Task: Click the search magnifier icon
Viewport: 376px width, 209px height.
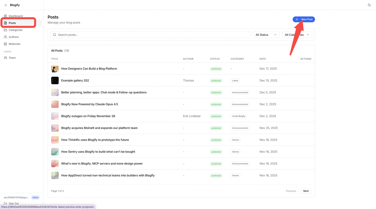Action: coord(54,35)
